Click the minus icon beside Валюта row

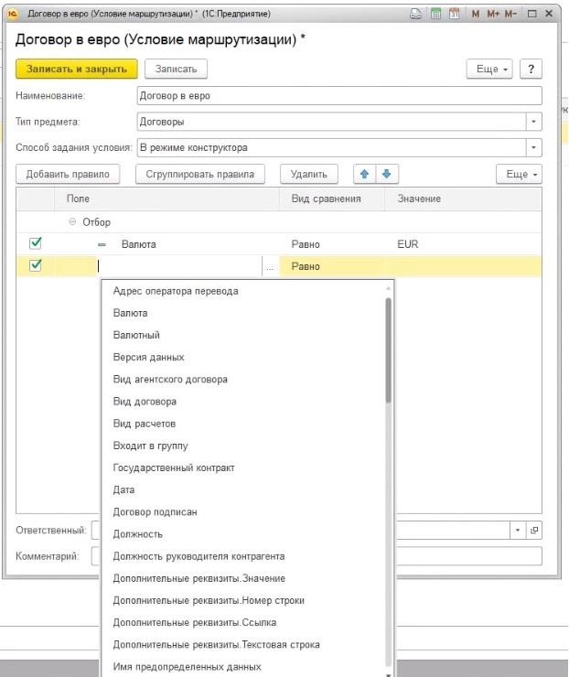coord(102,244)
